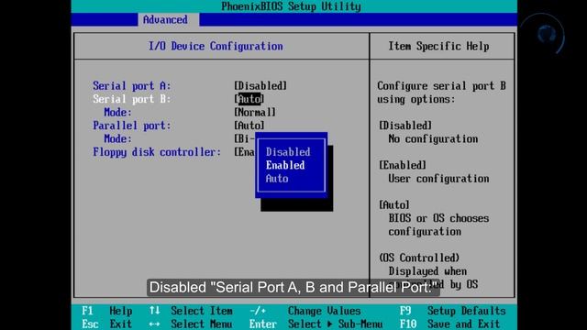
Task: Click [Enabled] entry in help panel
Action: pos(403,165)
